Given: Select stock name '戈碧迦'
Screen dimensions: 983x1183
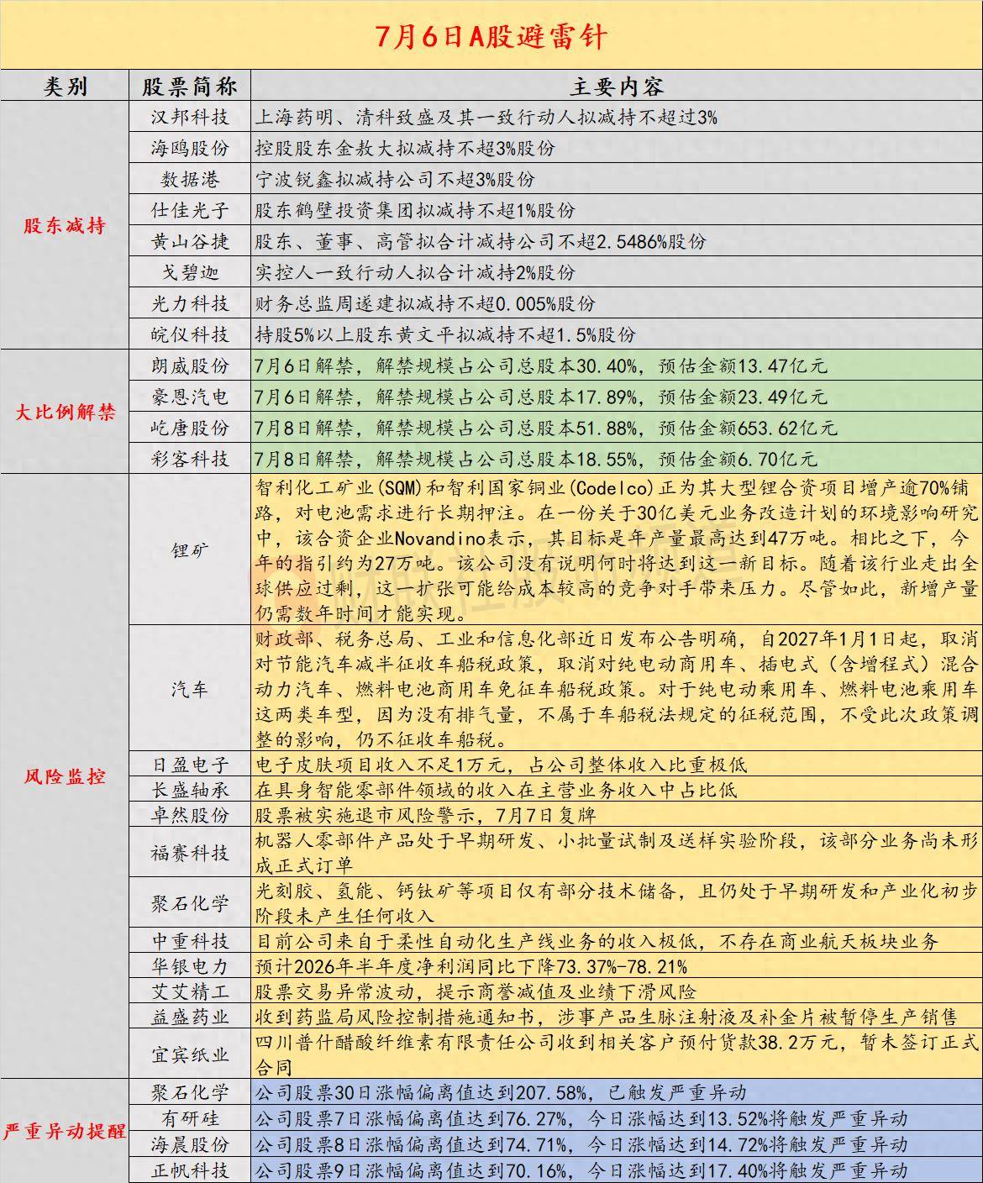Looking at the screenshot, I should coord(190,272).
